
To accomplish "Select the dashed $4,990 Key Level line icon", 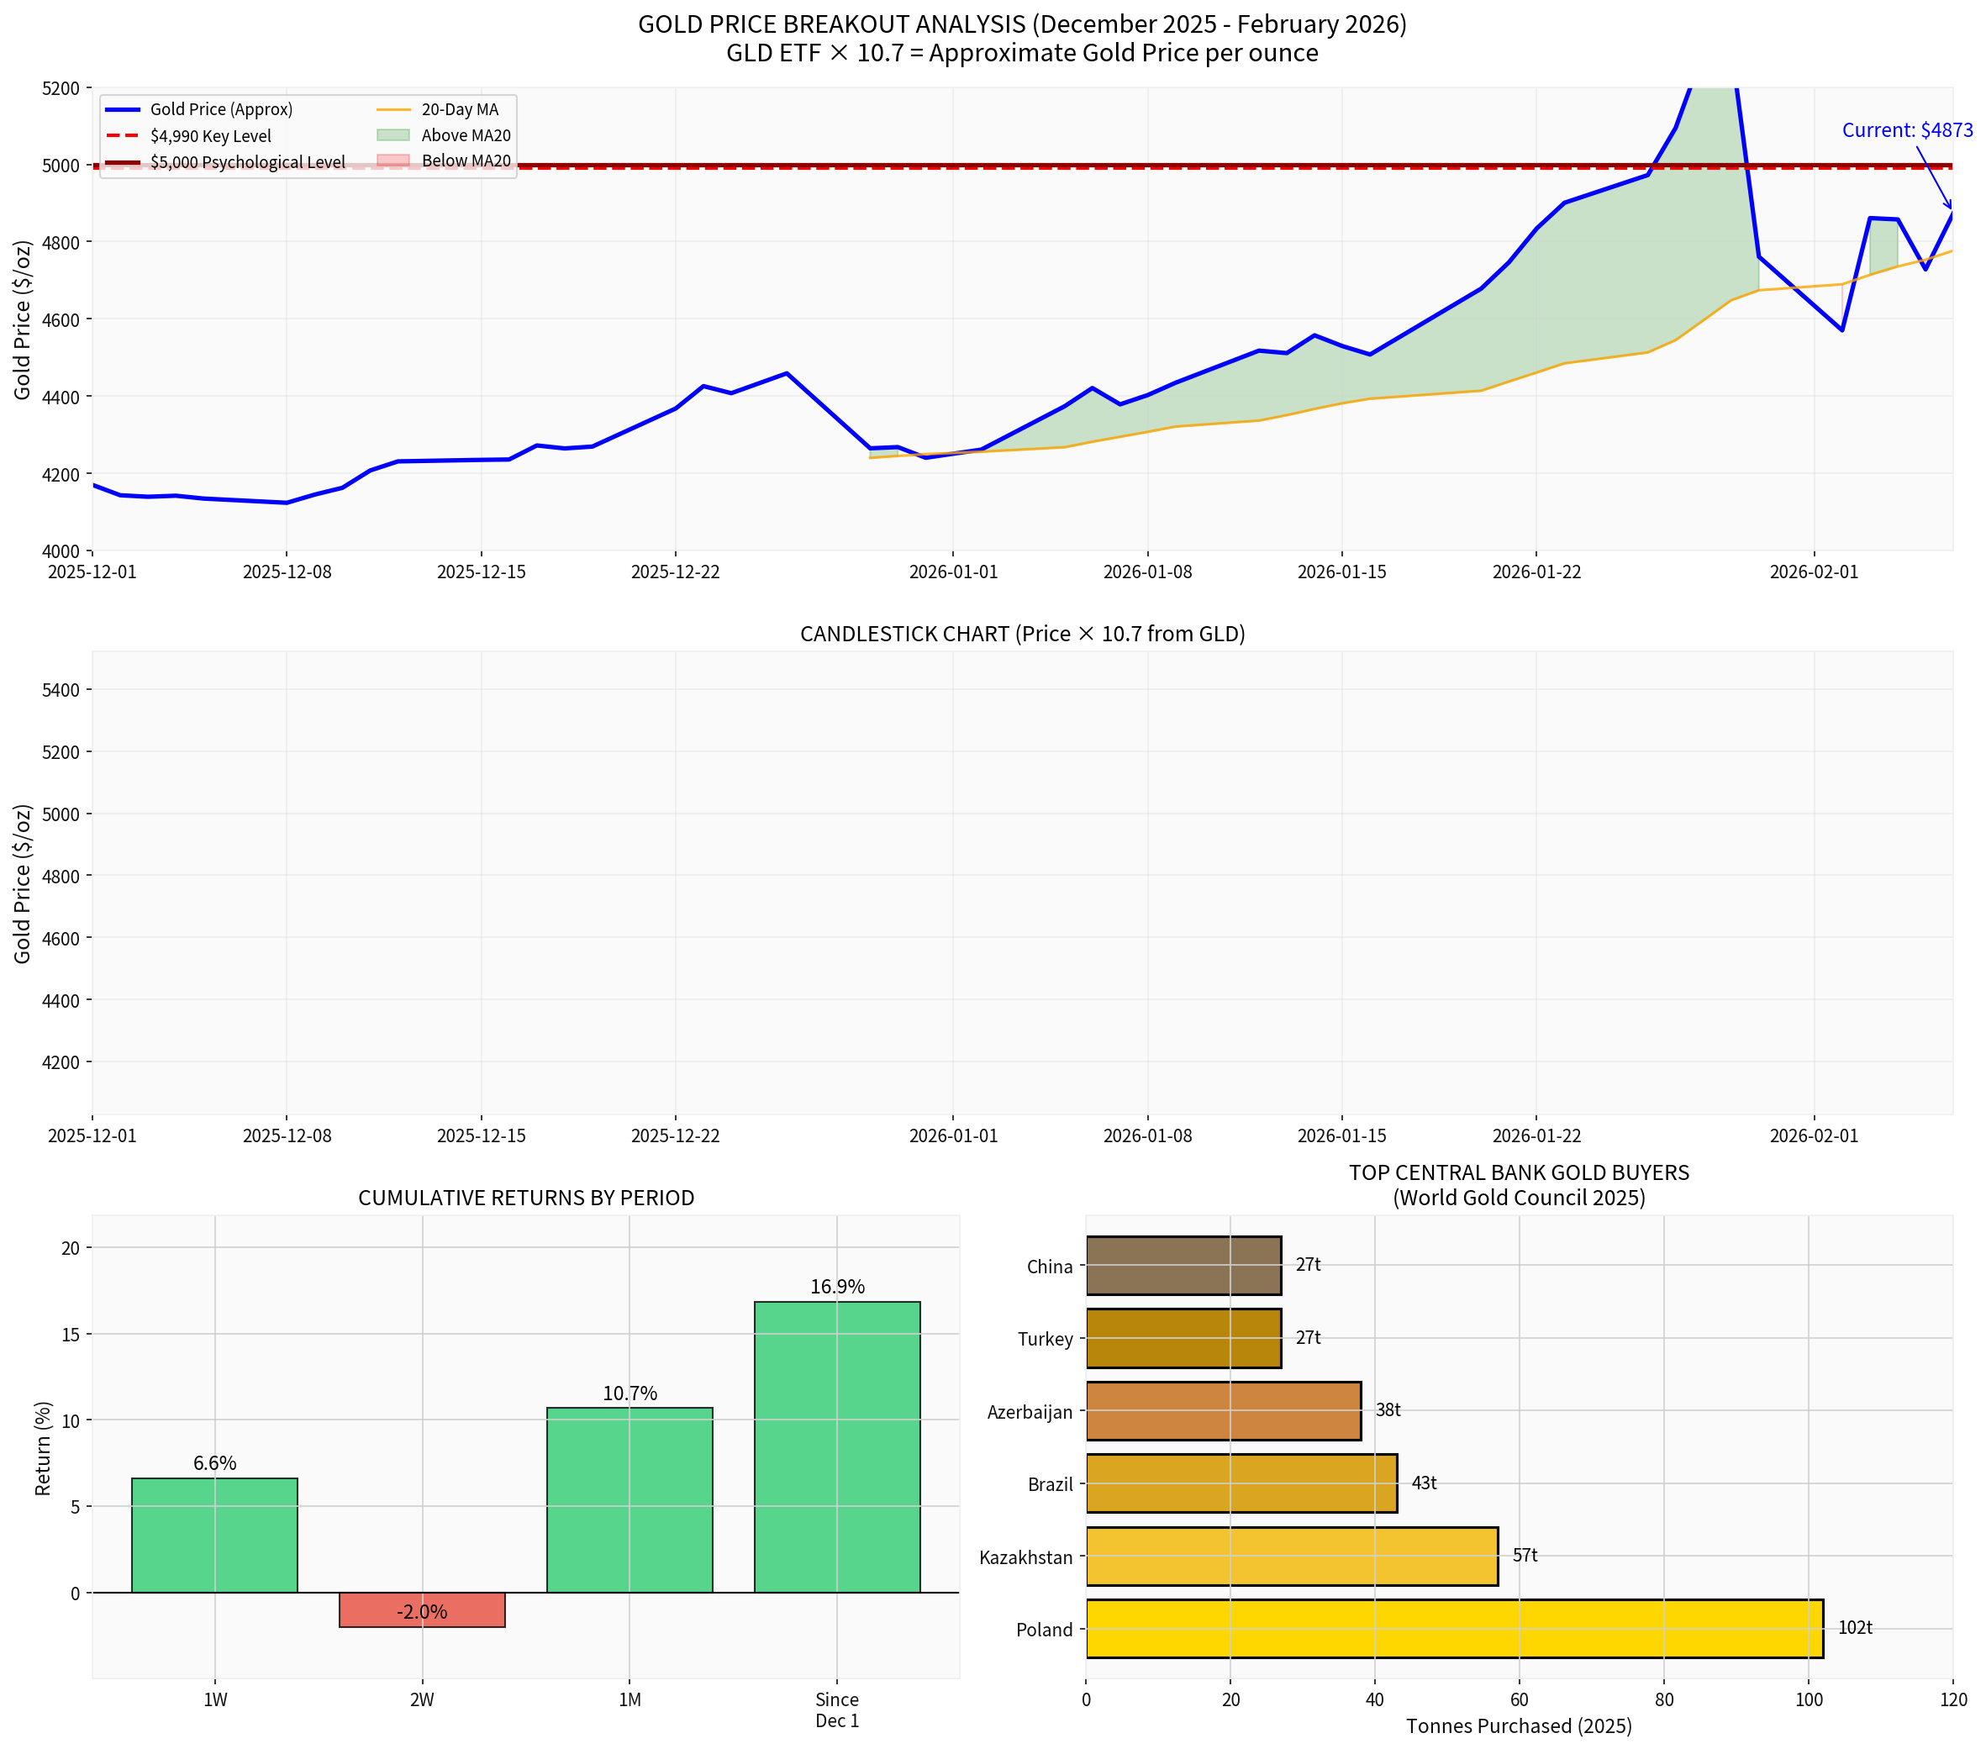I will (x=122, y=135).
